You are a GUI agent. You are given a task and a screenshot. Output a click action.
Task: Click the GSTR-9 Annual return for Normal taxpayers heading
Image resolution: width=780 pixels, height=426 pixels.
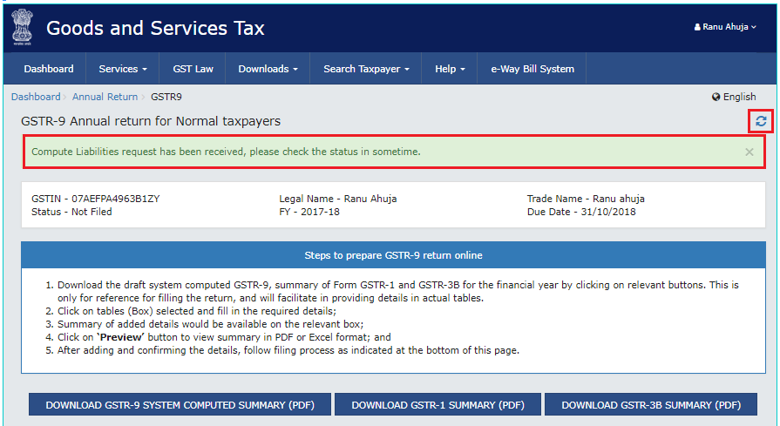pos(151,121)
